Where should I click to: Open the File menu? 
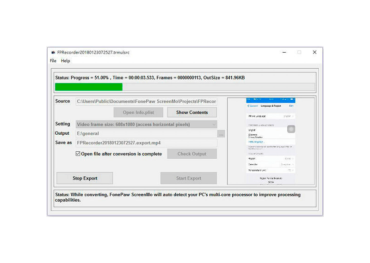pyautogui.click(x=53, y=61)
